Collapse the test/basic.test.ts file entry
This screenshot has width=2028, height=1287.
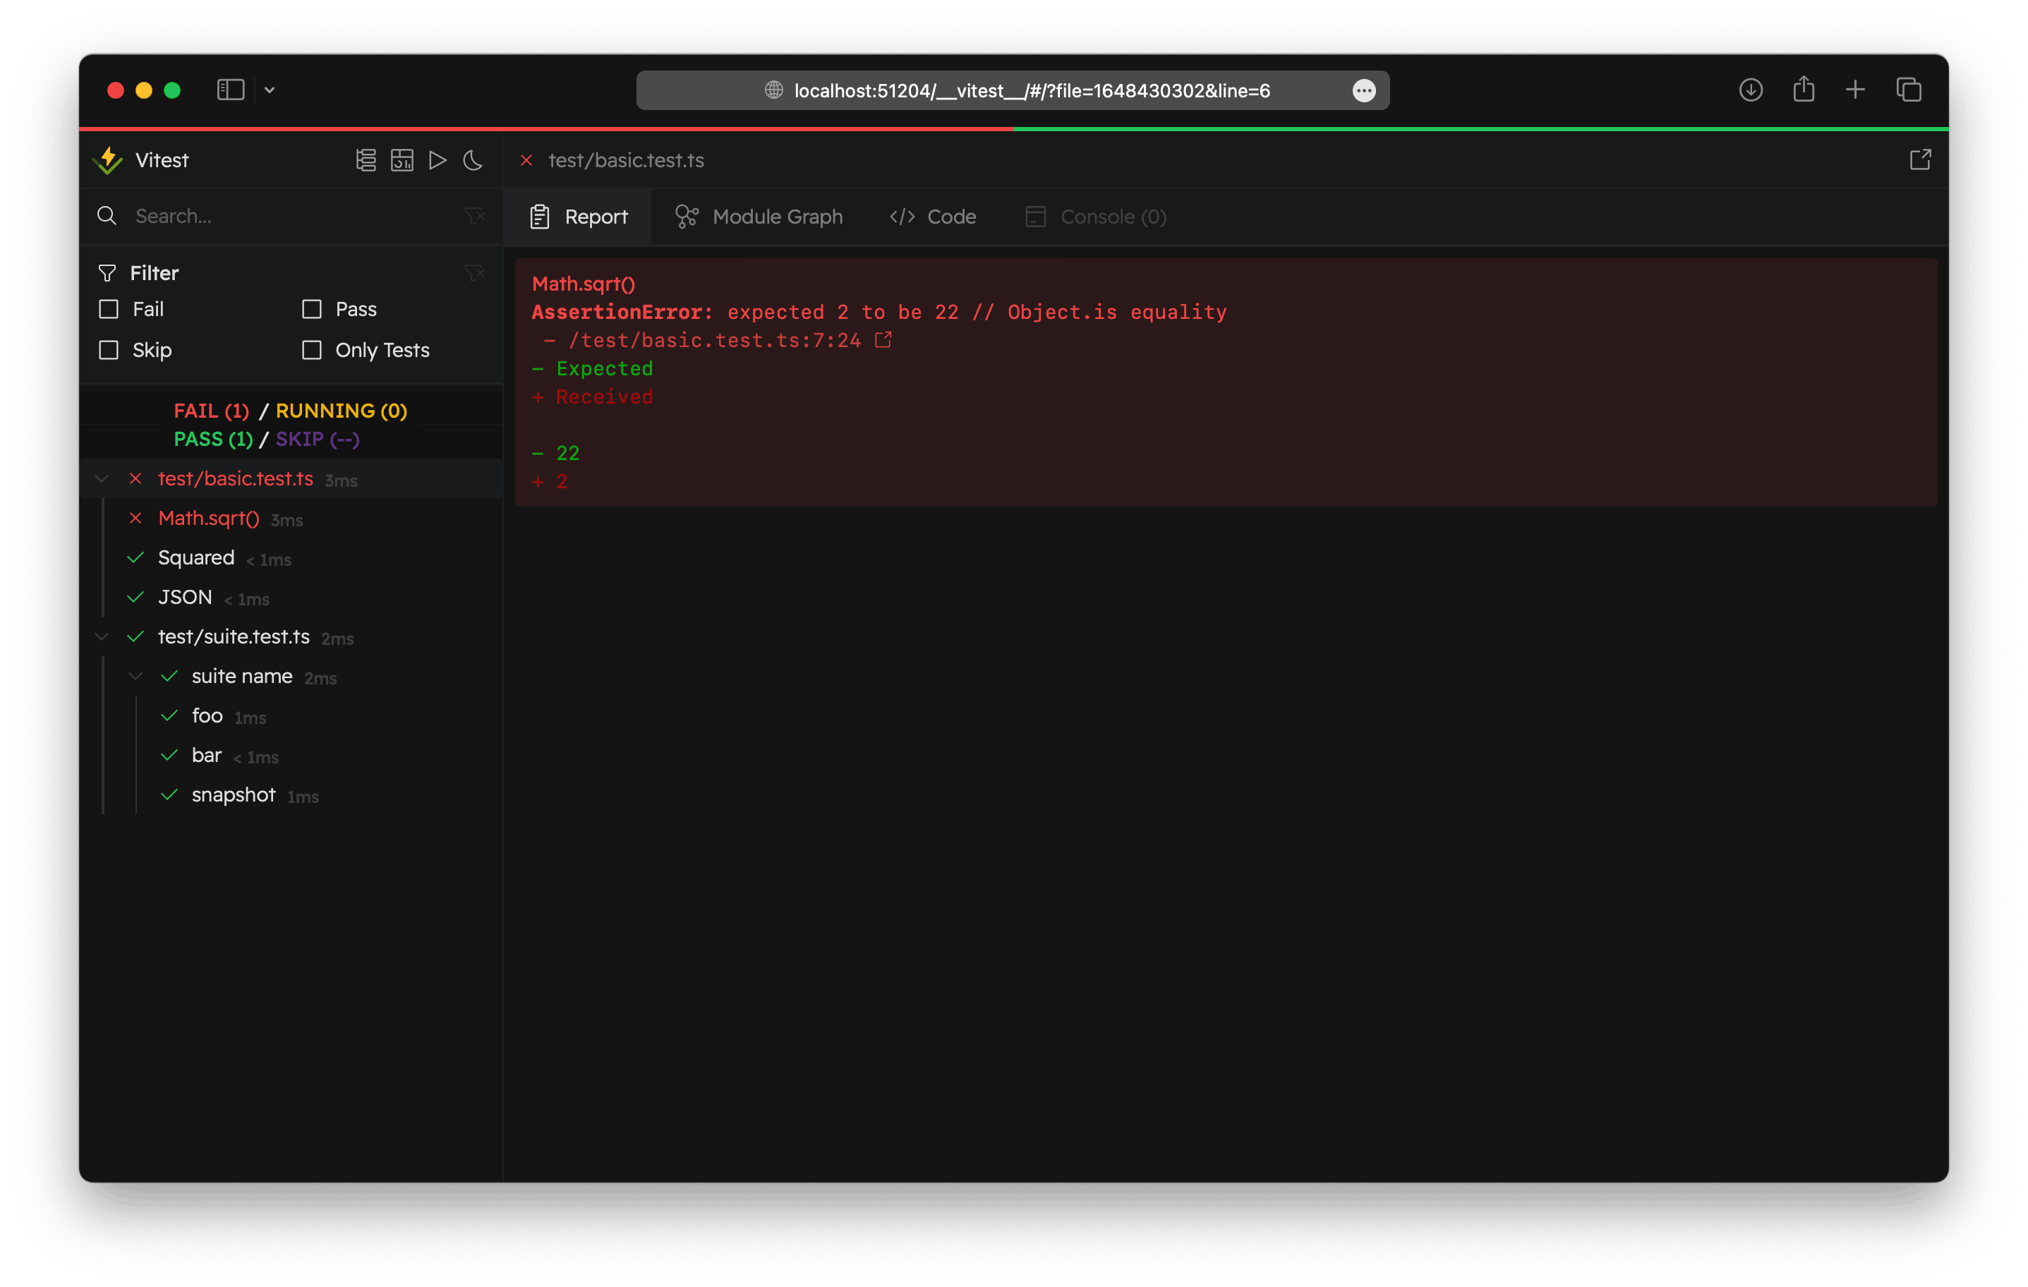101,478
